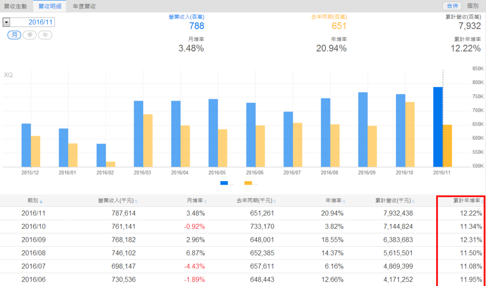The height and width of the screenshot is (286, 486).
Task: Click cumulative revenue value 7,932,438
Action: [398, 213]
